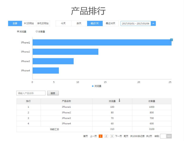
Task: Click the product name search field
Action: 31,93
